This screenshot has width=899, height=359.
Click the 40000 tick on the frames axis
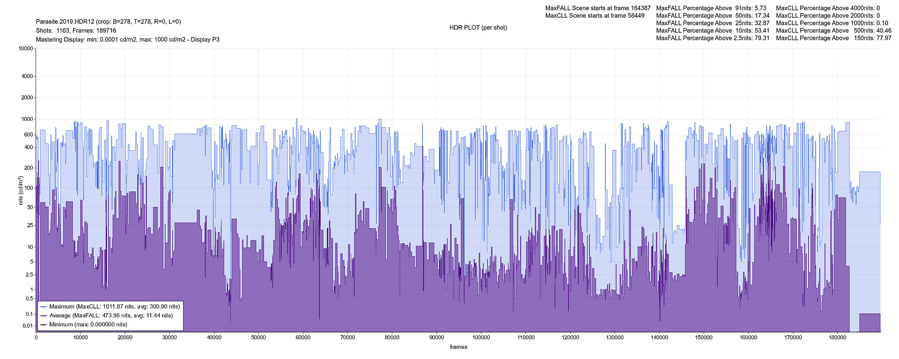tap(214, 337)
